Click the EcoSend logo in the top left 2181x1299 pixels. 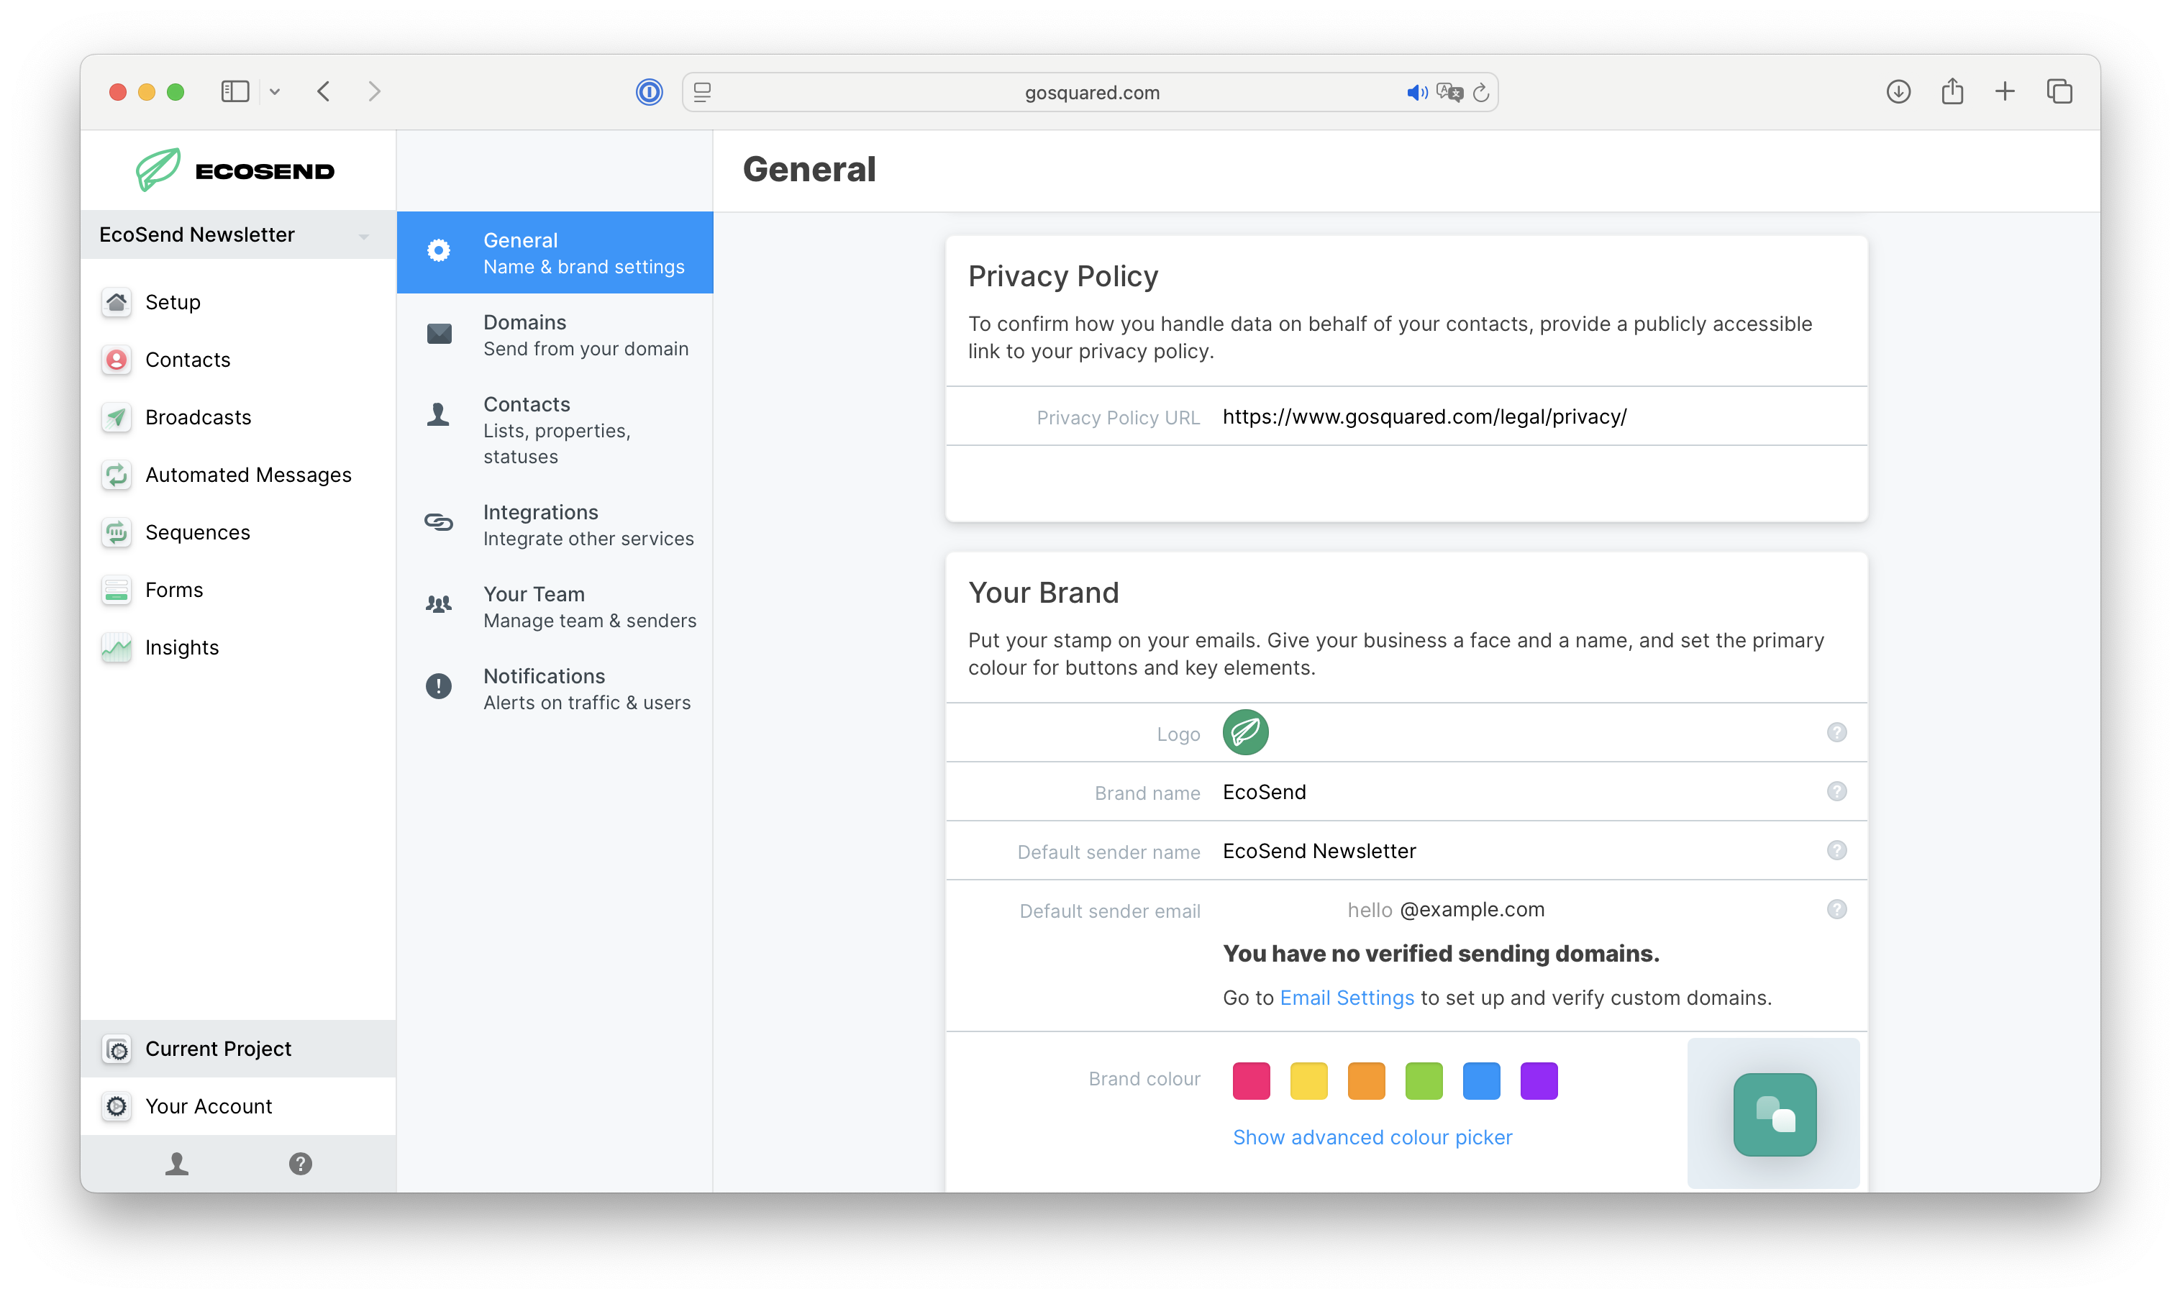235,169
